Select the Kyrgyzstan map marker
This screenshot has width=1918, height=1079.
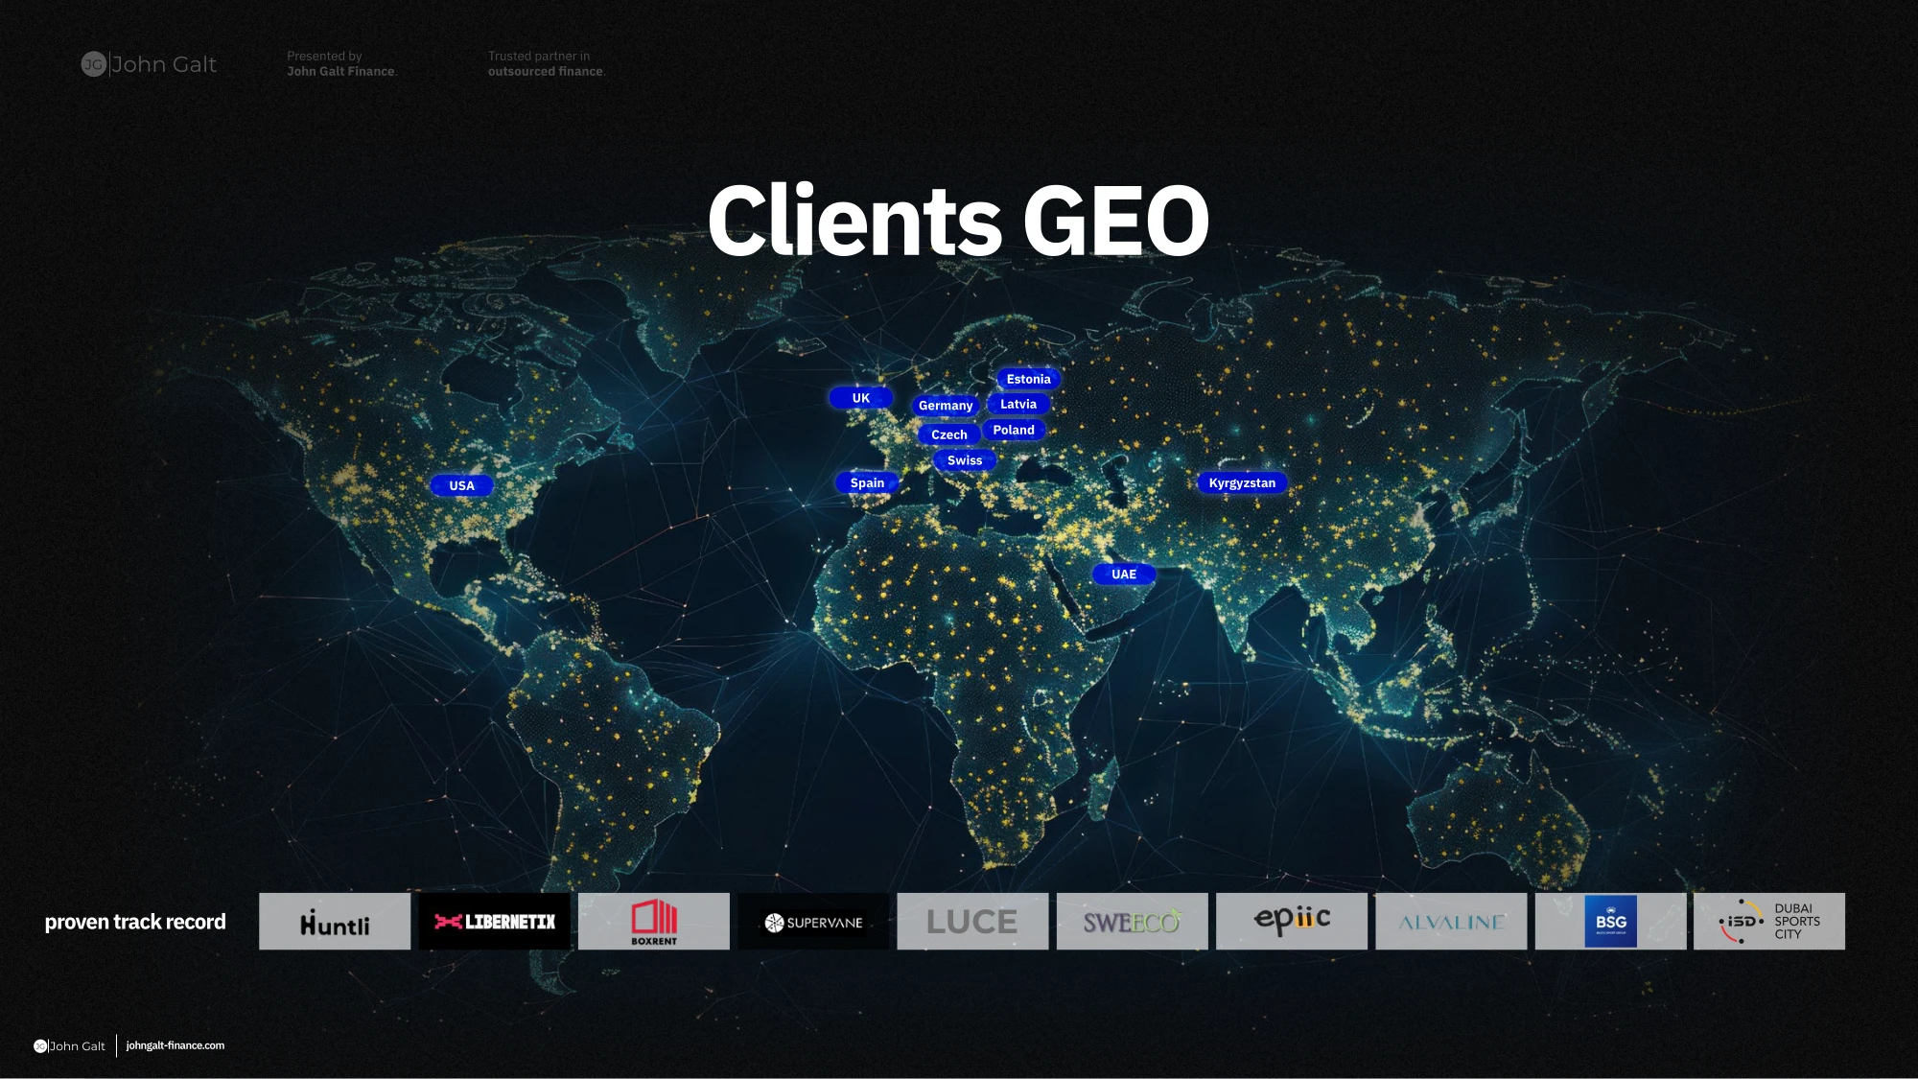click(1242, 483)
